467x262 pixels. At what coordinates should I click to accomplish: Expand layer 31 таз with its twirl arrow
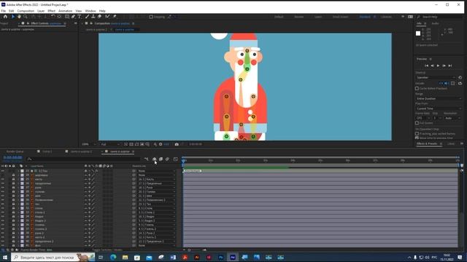click(x=18, y=205)
